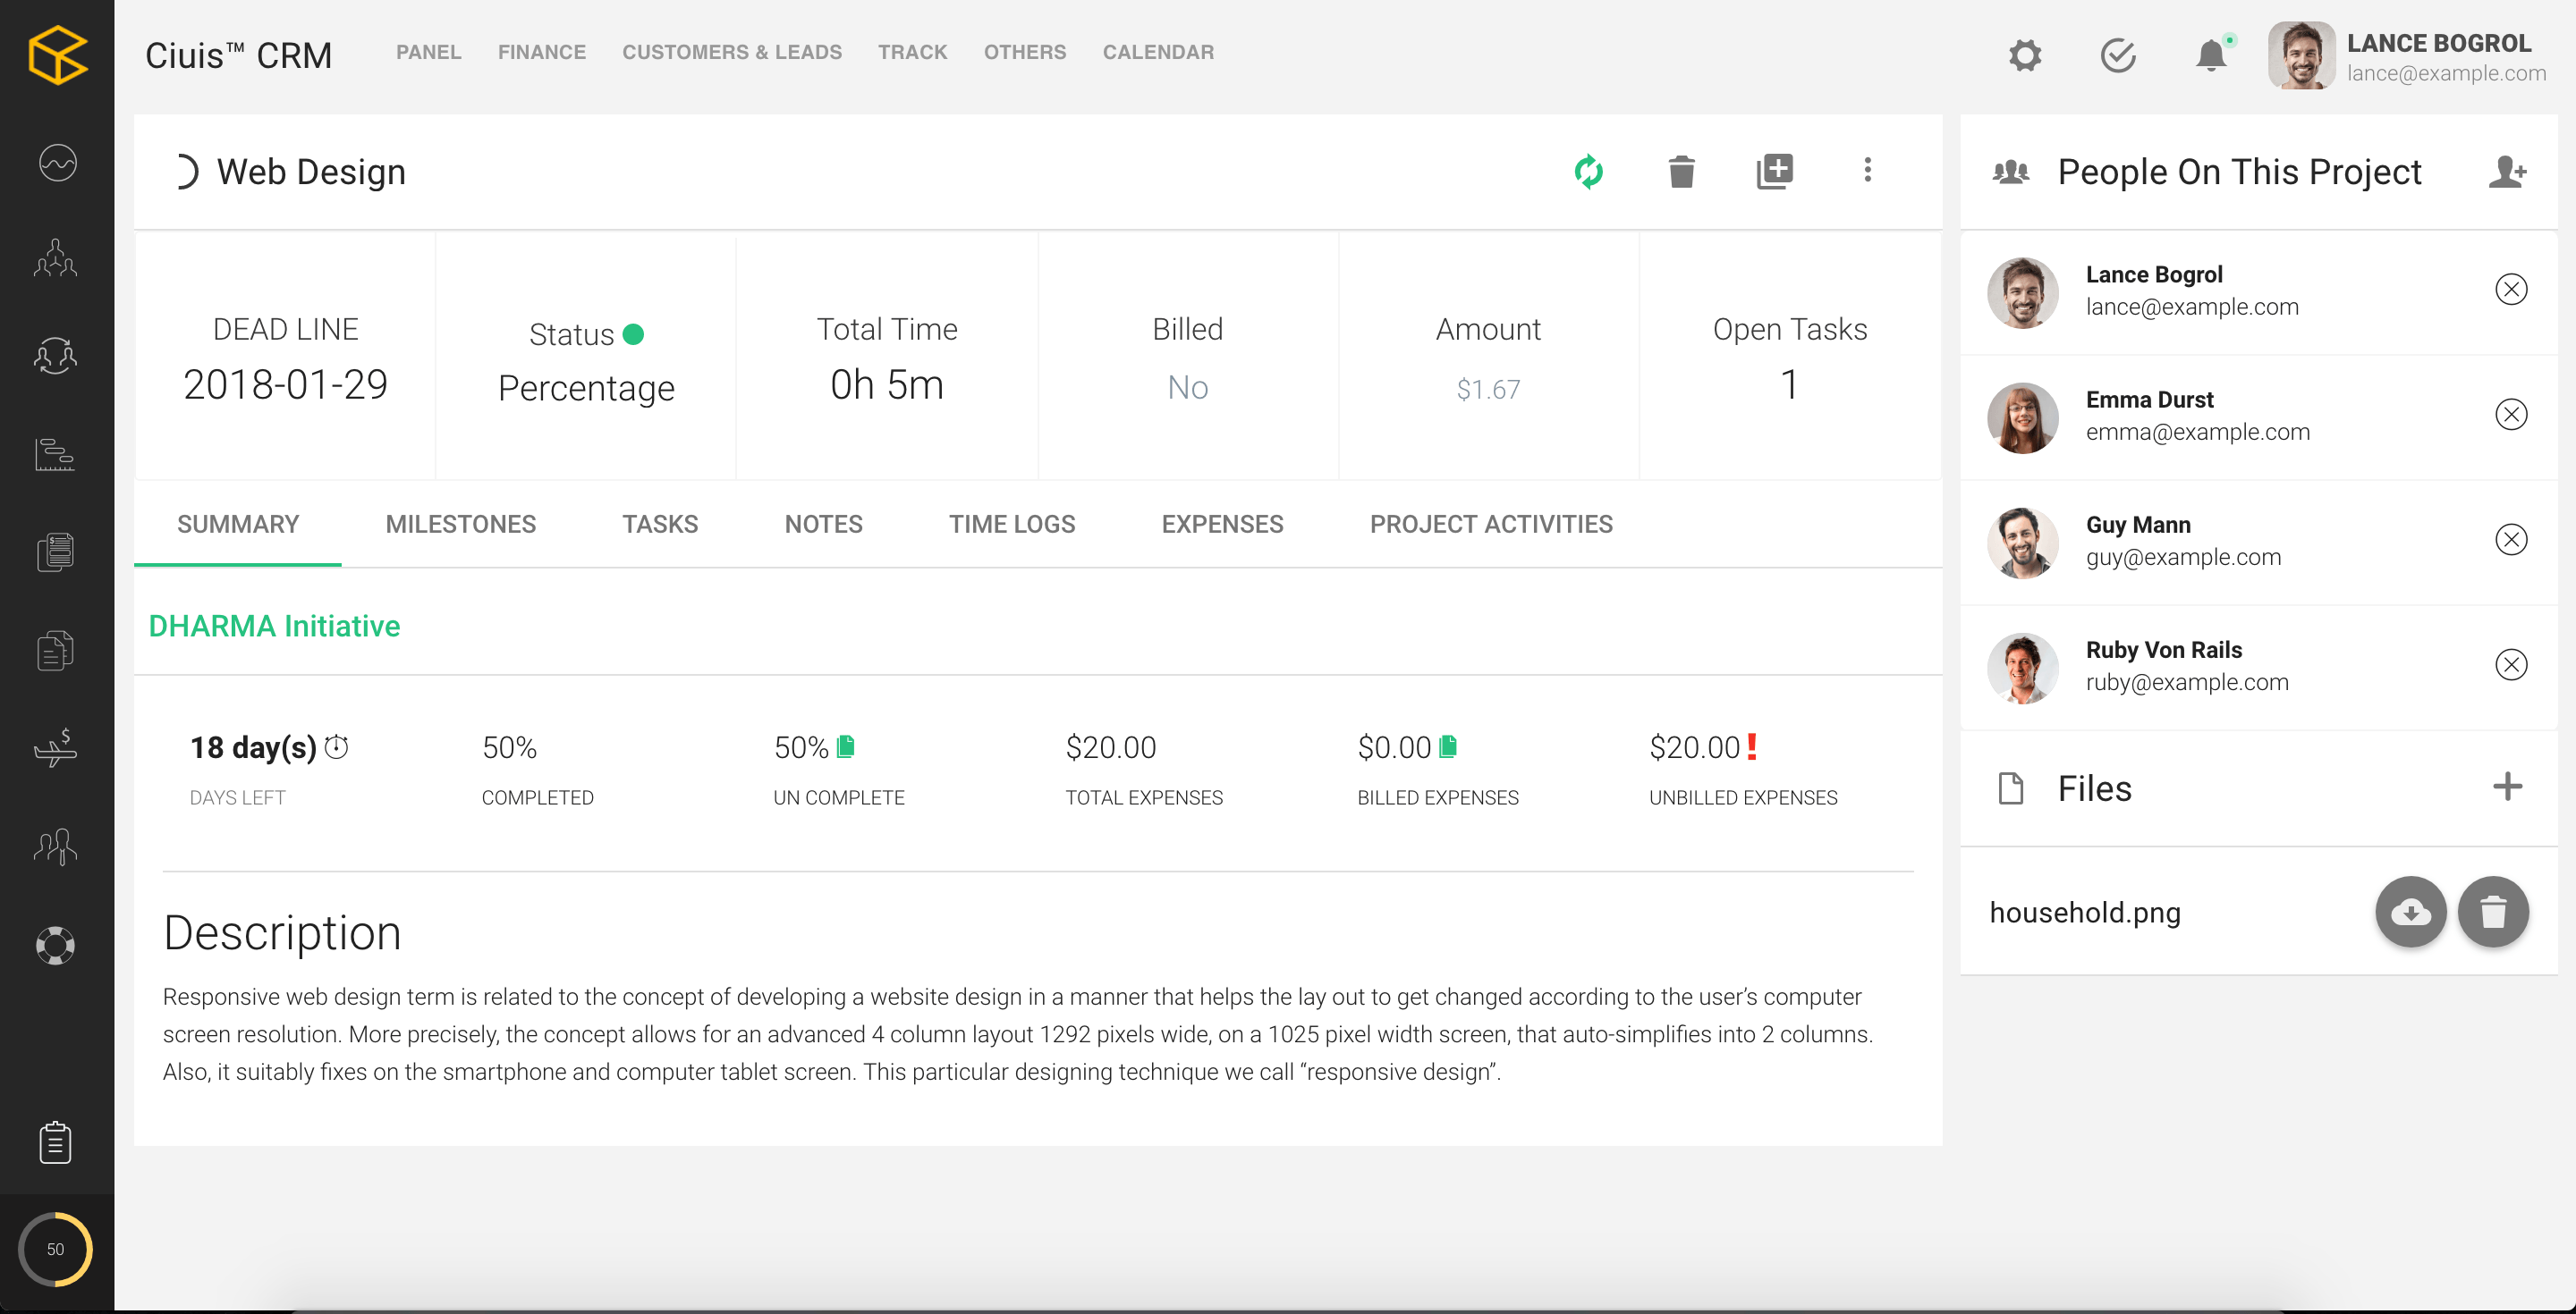Screen dimensions: 2576x1314
Task: Click the add new item icon next to Web Design
Action: pos(1775,169)
